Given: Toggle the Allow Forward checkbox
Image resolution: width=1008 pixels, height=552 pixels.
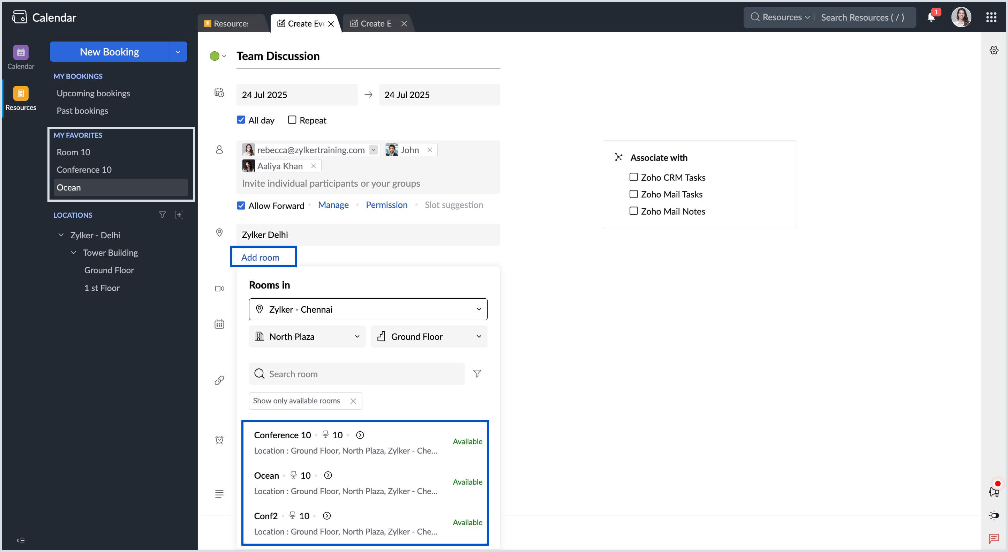Looking at the screenshot, I should pos(241,206).
